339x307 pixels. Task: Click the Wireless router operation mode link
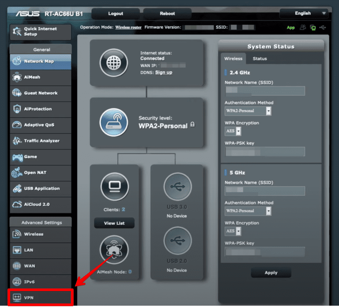128,27
